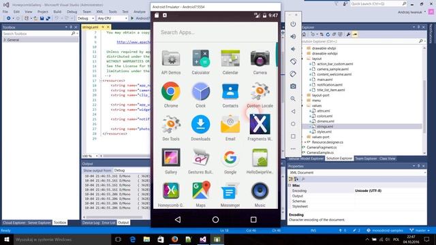Open the Messenger app
This screenshot has height=245, width=436.
click(x=230, y=194)
